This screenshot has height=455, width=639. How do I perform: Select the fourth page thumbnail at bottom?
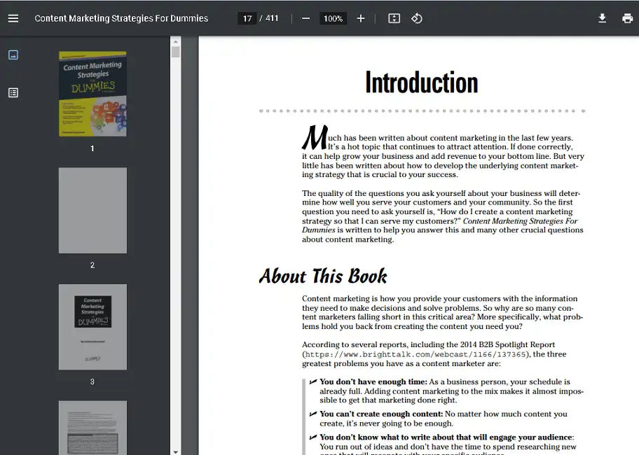point(92,427)
